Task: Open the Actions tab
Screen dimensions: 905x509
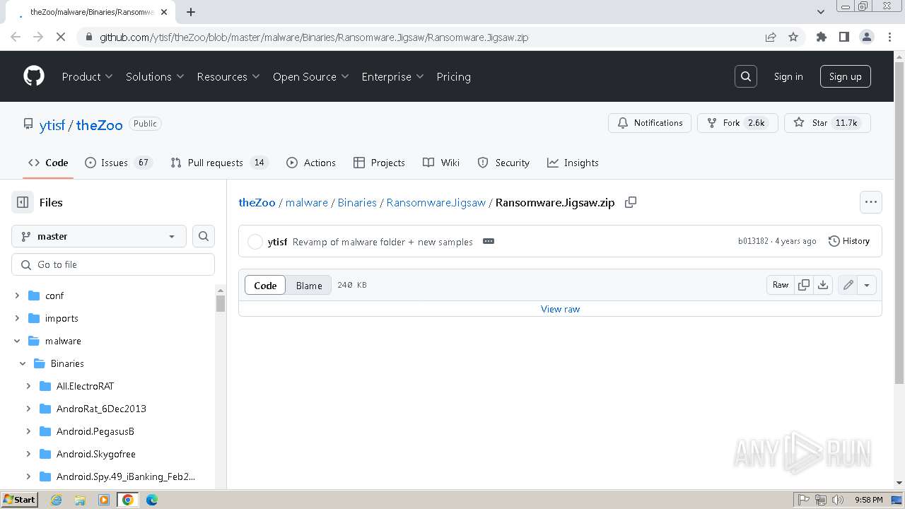Action: pos(311,163)
